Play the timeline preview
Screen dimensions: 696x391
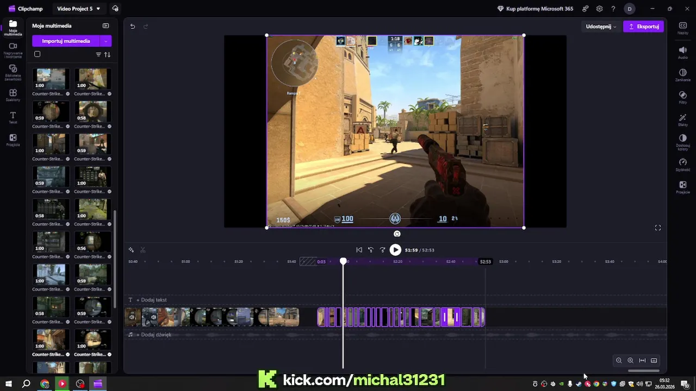pos(395,250)
